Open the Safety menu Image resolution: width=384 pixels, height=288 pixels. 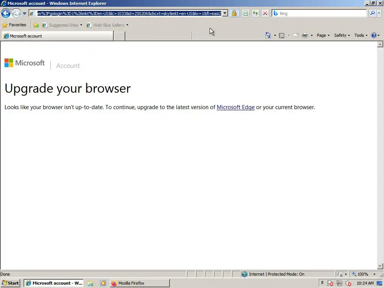pos(342,35)
